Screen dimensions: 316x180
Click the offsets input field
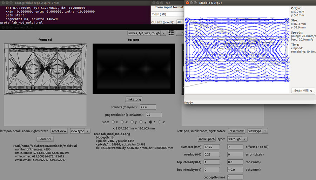[235, 147]
